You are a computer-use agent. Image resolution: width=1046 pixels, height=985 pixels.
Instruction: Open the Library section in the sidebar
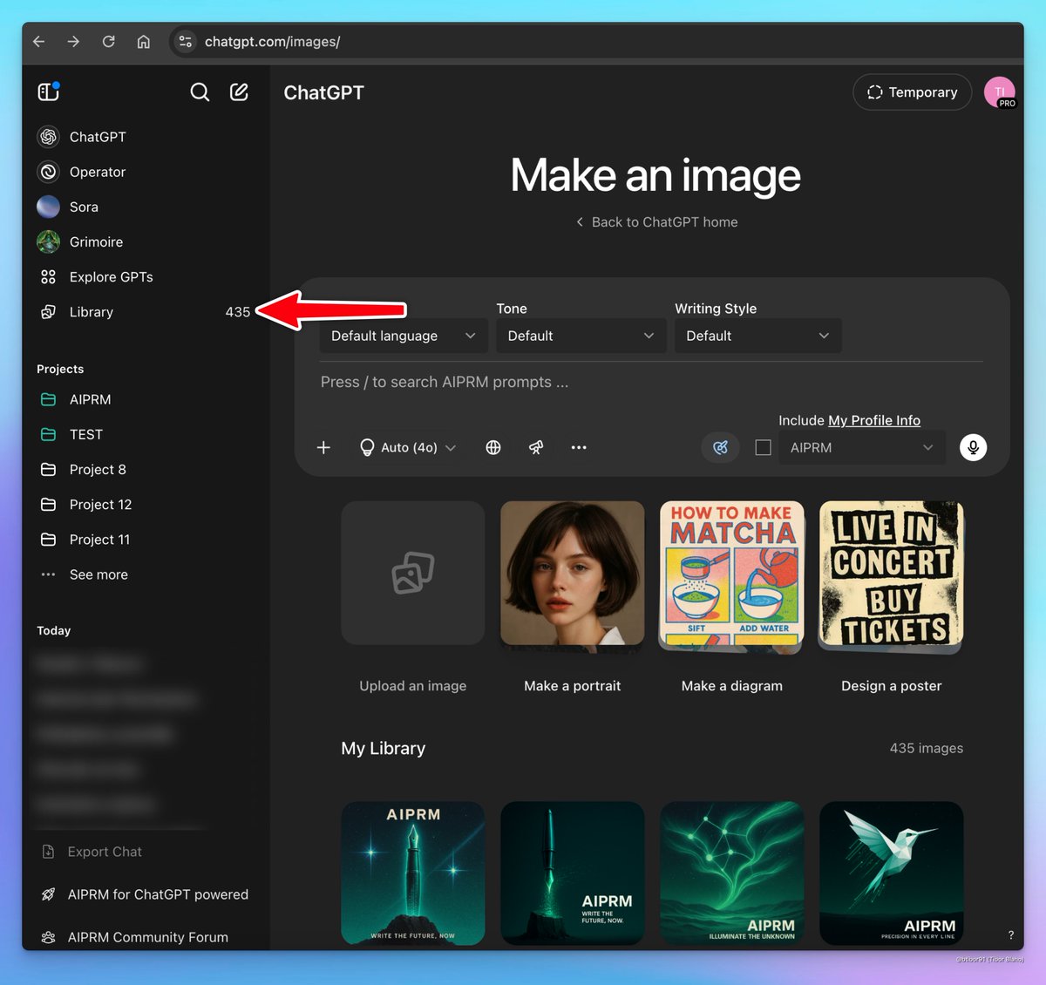91,311
